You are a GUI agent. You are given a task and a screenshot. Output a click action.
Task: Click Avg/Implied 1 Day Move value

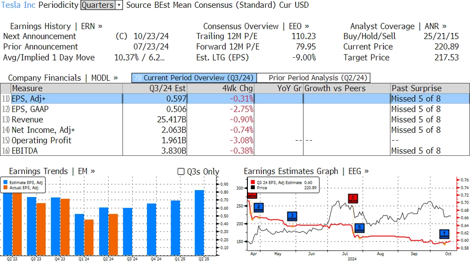[x=140, y=57]
